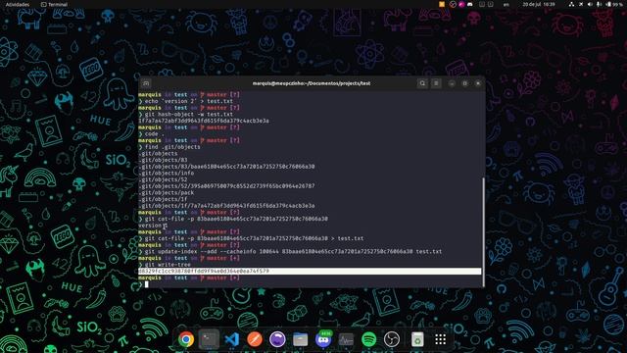Click the orange tray icon in top bar
The height and width of the screenshot is (353, 627).
click(x=442, y=4)
